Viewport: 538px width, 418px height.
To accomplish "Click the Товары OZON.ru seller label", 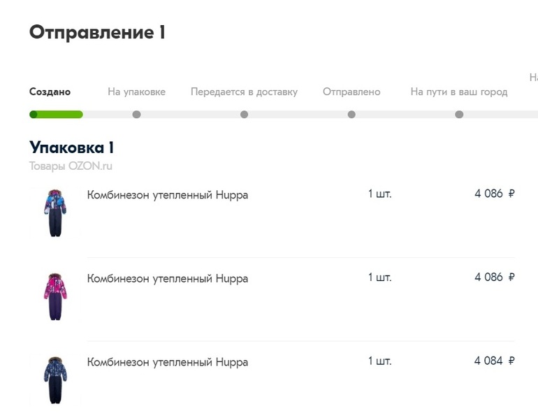I will tap(71, 166).
